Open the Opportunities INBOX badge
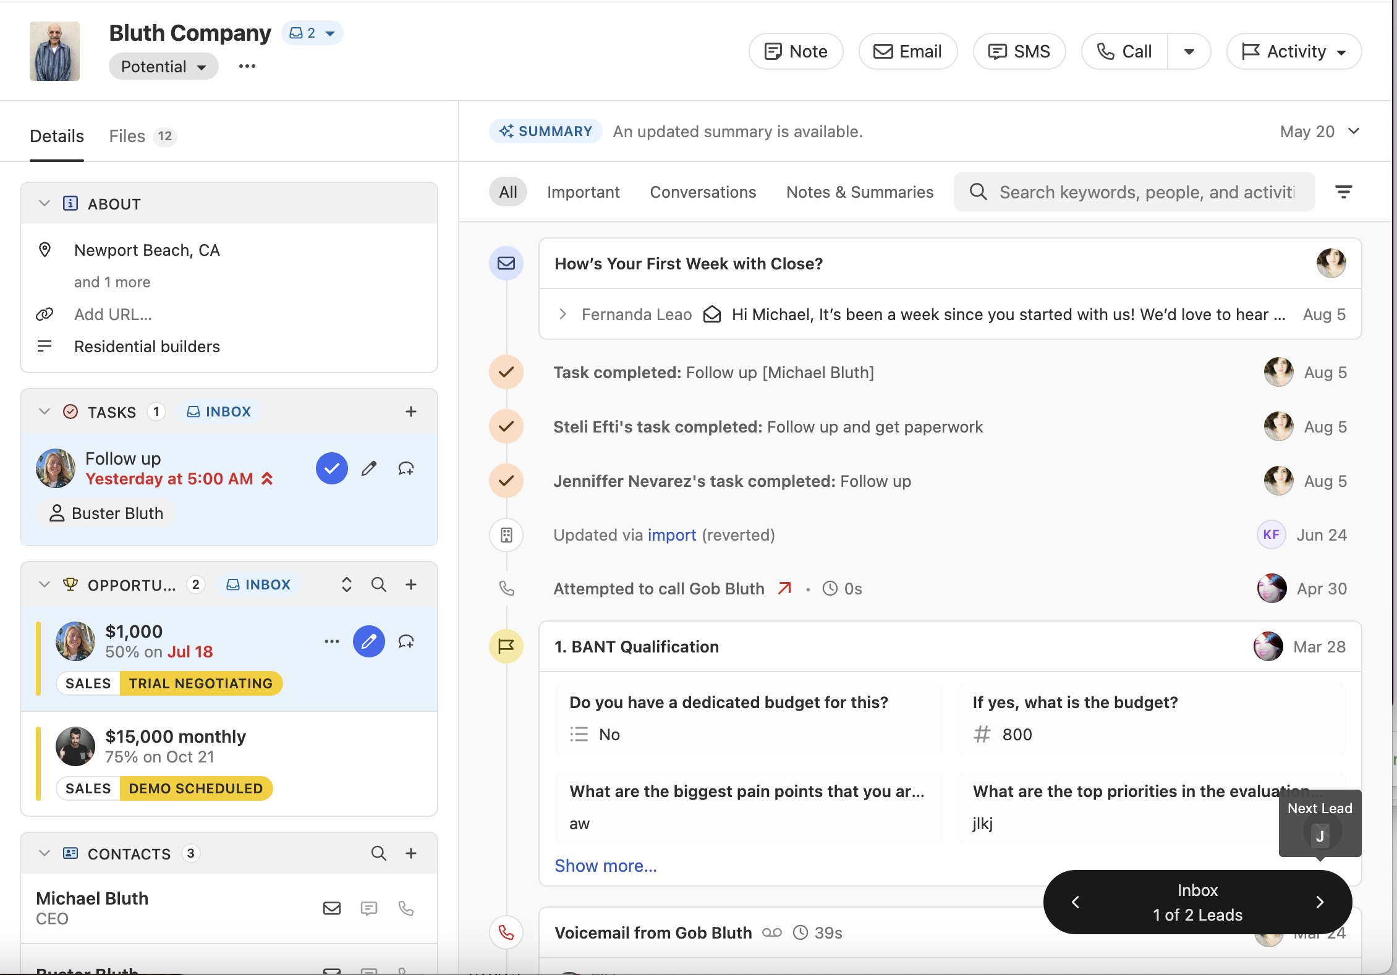 pos(258,585)
